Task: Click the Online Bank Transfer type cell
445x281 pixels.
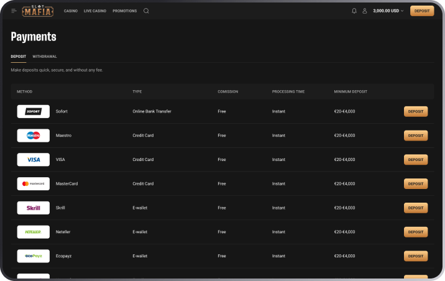Action: point(152,111)
